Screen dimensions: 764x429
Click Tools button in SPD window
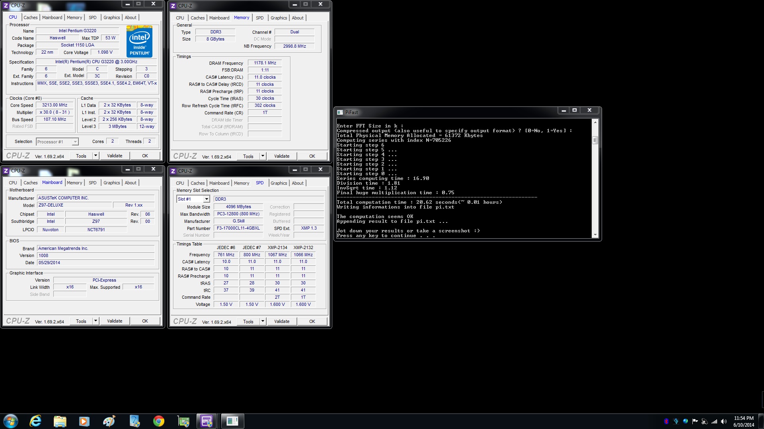[x=248, y=321]
